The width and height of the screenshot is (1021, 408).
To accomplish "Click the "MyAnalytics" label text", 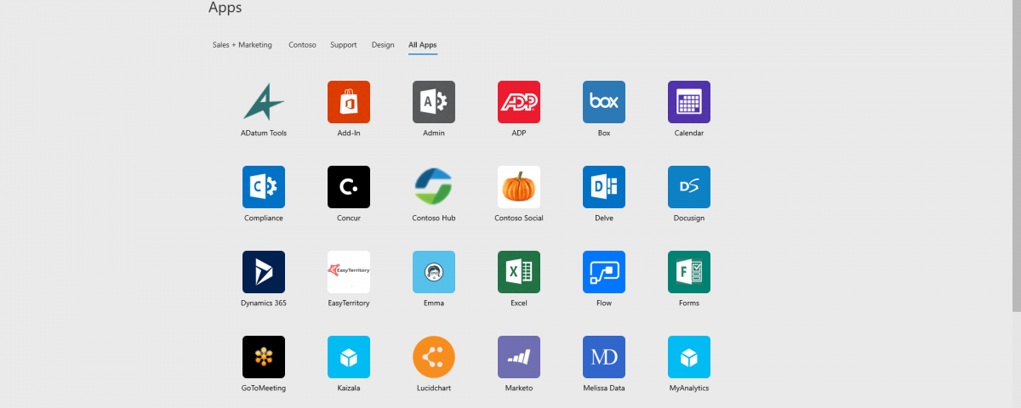I will (689, 388).
